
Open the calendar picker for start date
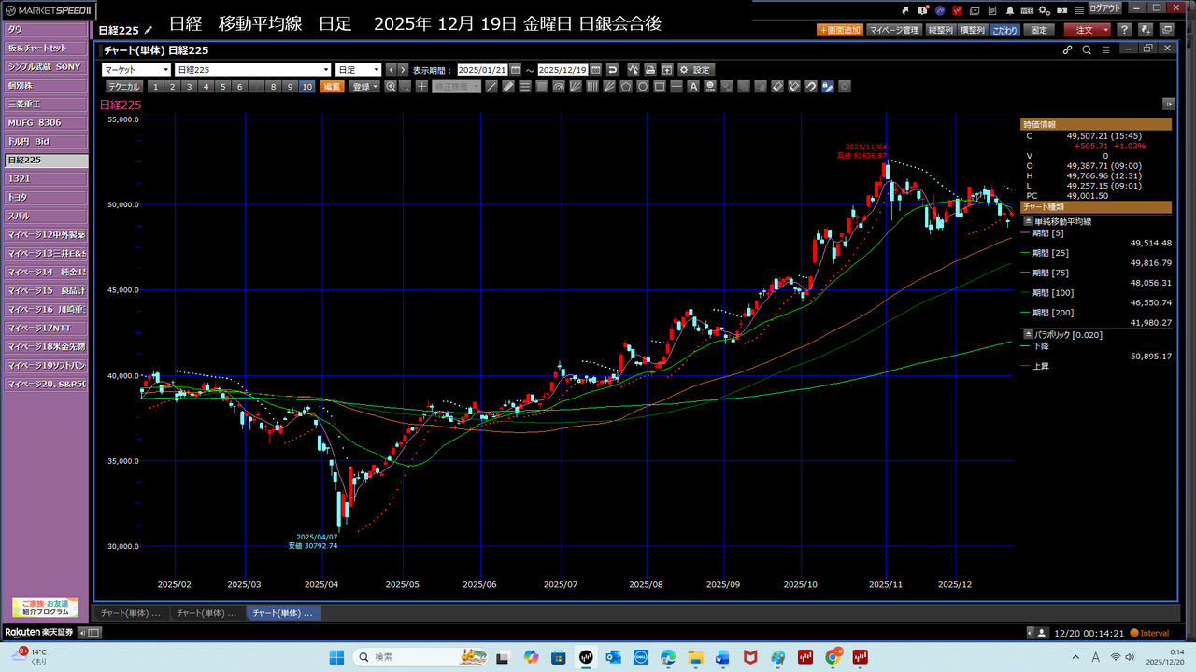click(515, 70)
